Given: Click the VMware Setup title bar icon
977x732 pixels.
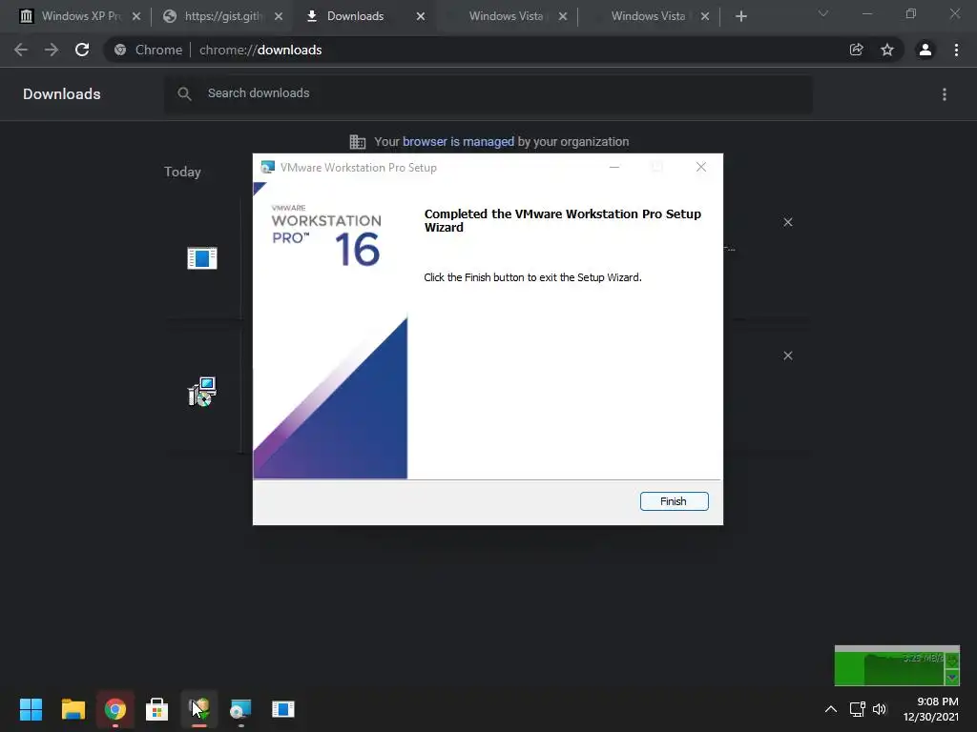Looking at the screenshot, I should 267,168.
